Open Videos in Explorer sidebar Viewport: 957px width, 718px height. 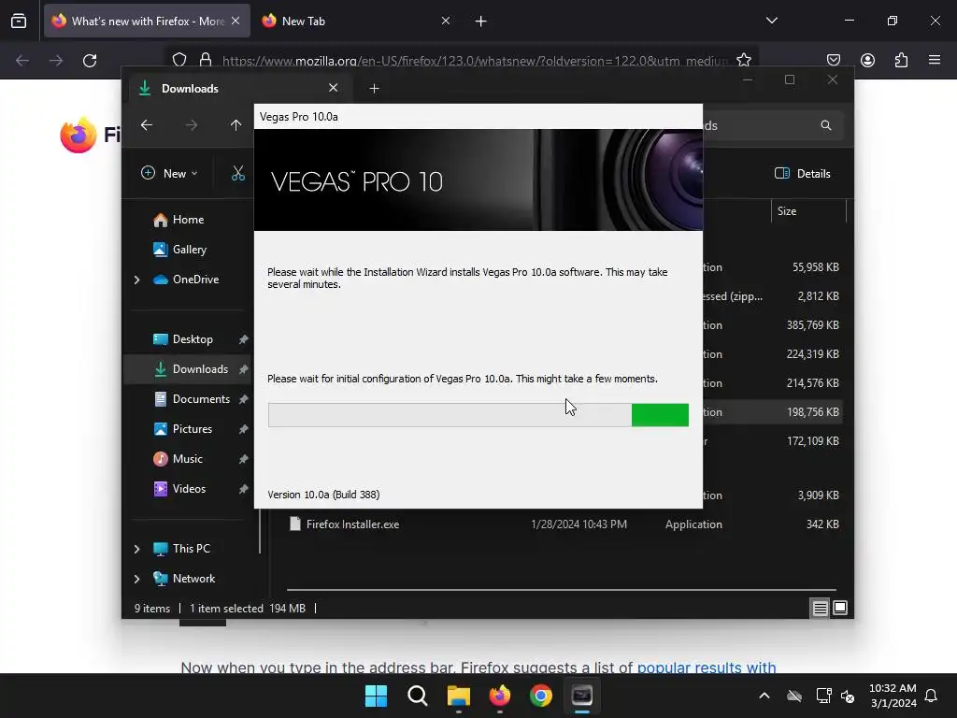pyautogui.click(x=189, y=489)
